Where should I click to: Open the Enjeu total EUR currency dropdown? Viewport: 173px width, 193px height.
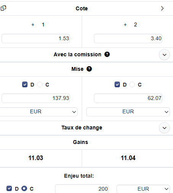143,189
